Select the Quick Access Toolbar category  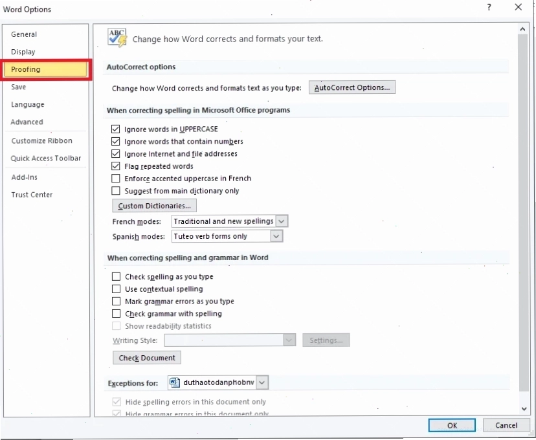46,158
